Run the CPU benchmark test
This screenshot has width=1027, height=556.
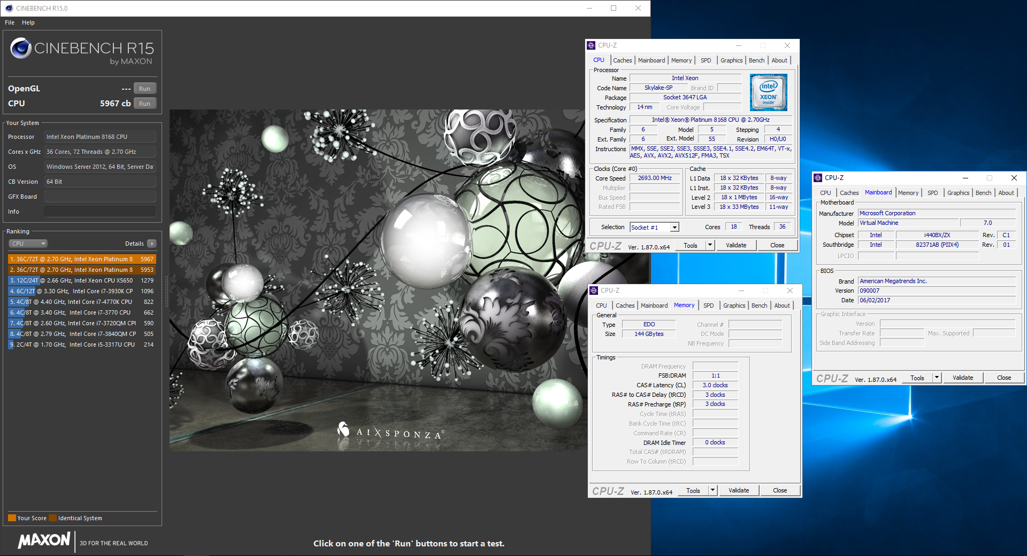pyautogui.click(x=144, y=104)
